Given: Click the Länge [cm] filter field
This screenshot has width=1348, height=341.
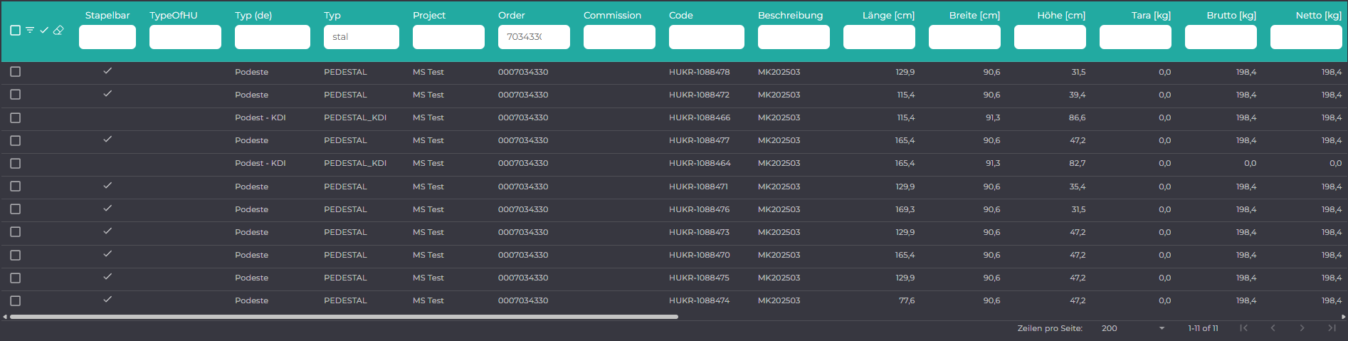Looking at the screenshot, I should coord(879,37).
